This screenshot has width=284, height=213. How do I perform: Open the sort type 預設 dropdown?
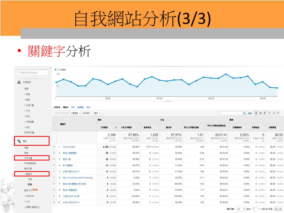97,113
